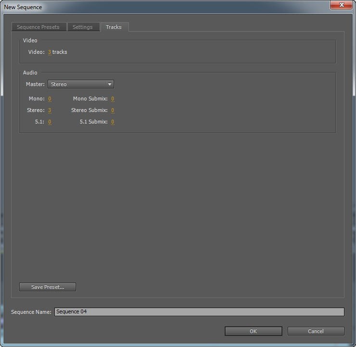This screenshot has width=356, height=347.
Task: Cancel the New Sequence dialog
Action: (x=316, y=331)
